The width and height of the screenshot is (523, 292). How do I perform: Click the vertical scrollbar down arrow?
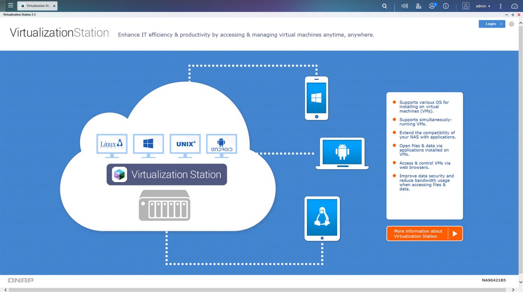(x=520, y=282)
